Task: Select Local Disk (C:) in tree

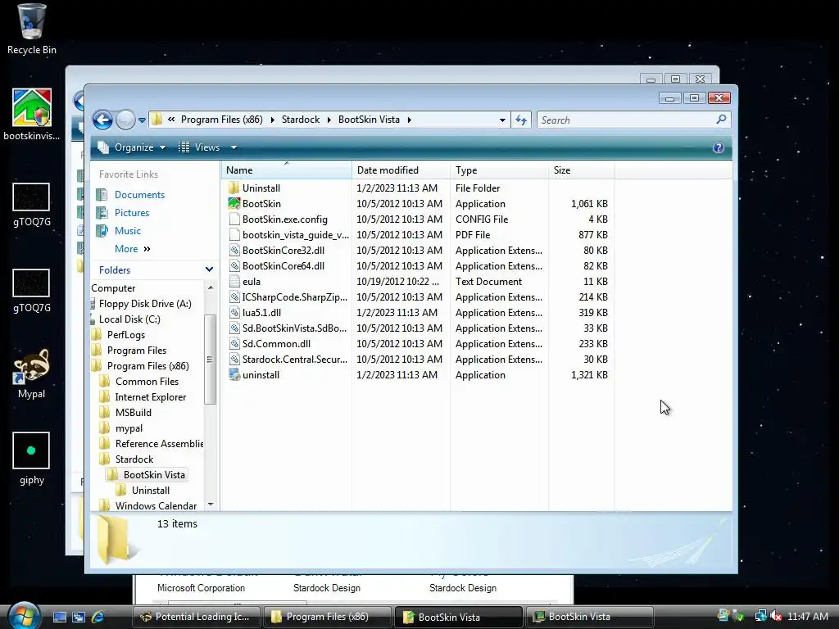Action: tap(129, 319)
